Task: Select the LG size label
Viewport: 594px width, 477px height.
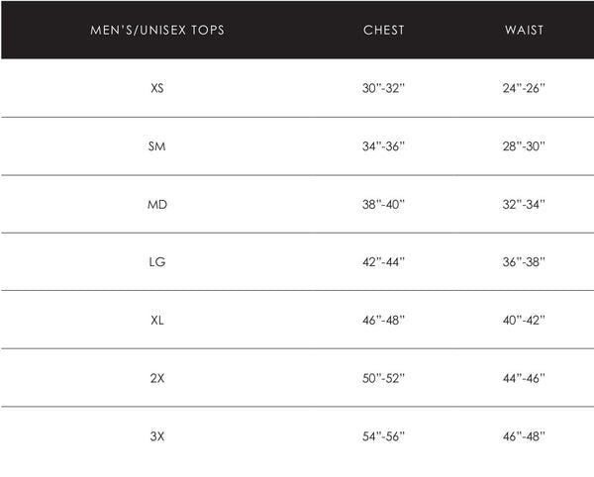Action: [x=157, y=262]
